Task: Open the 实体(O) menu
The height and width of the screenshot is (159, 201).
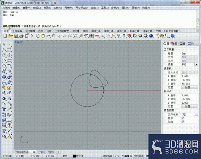Action: (58, 8)
